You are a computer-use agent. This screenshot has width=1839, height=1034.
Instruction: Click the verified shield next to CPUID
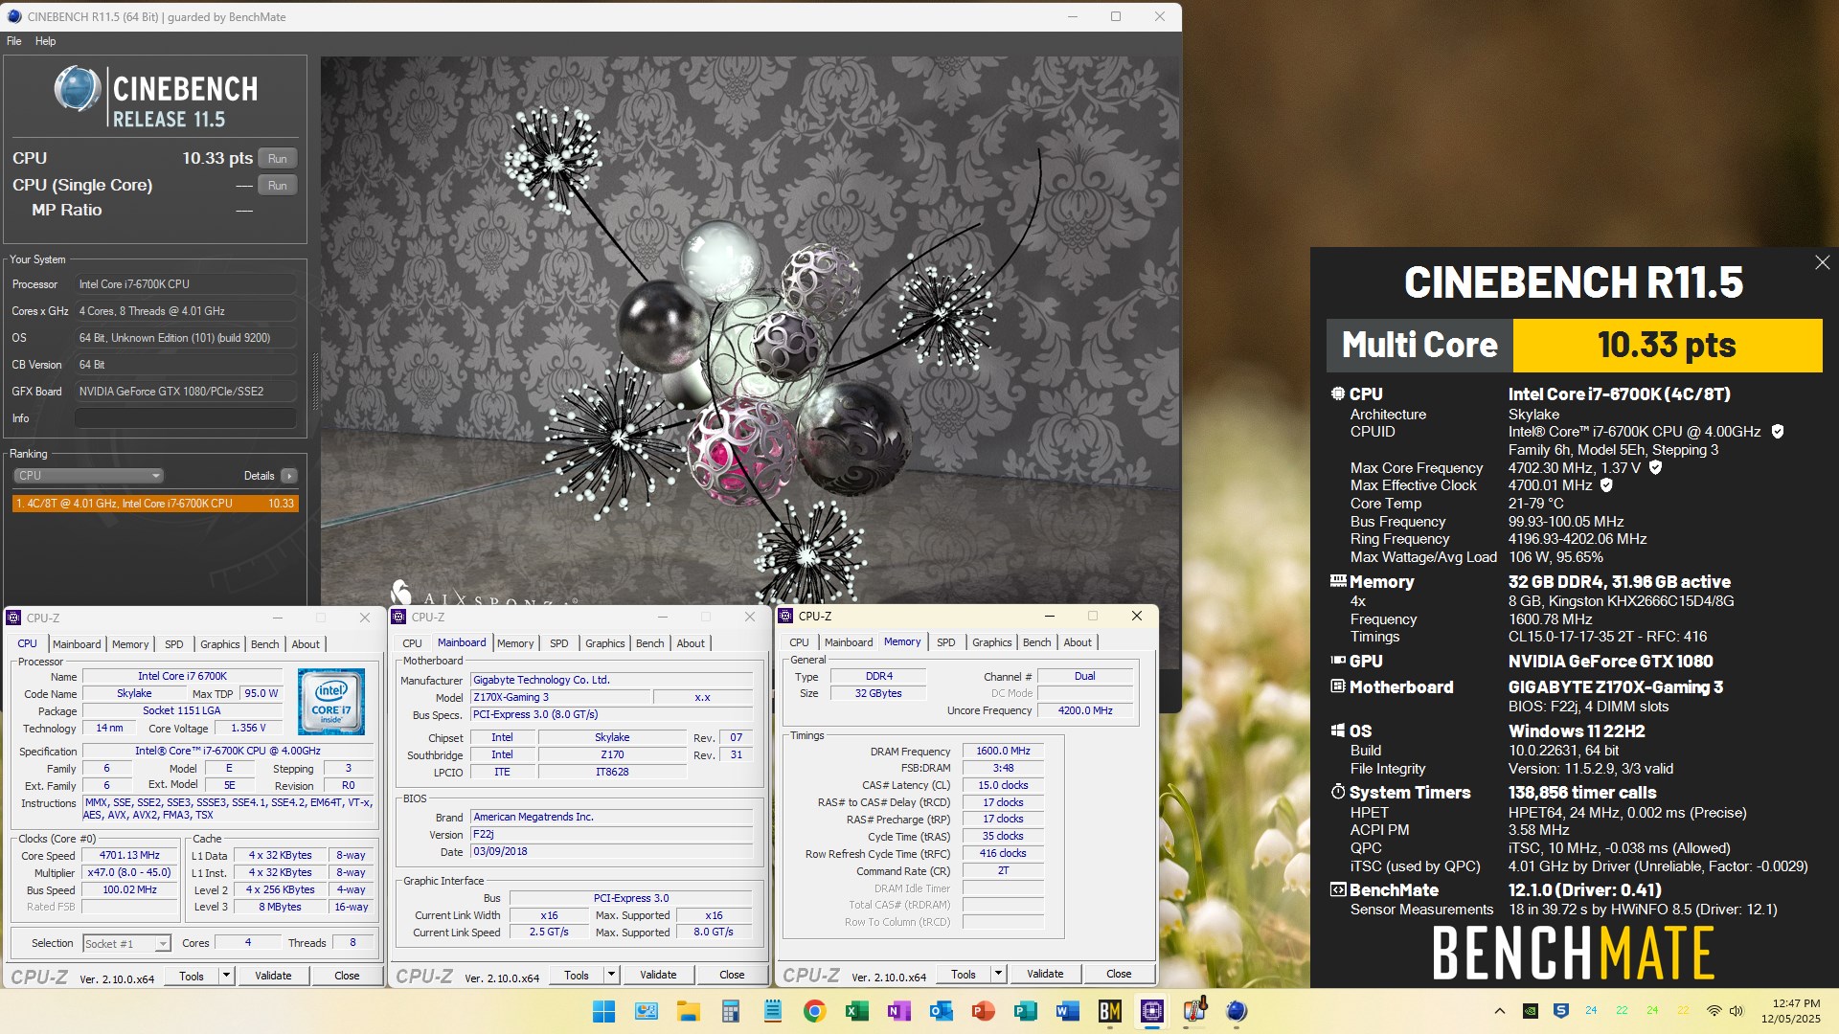coord(1778,432)
